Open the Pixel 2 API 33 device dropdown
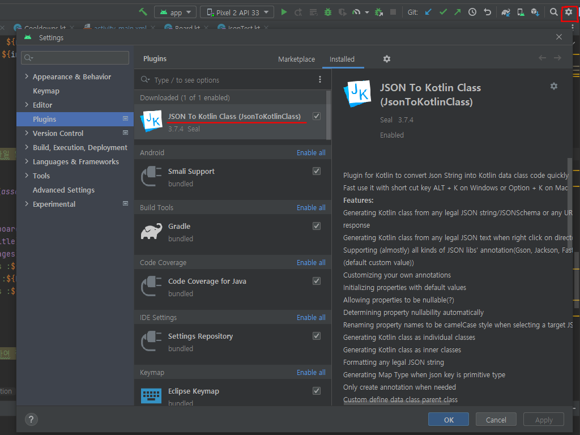580x435 pixels. pyautogui.click(x=237, y=12)
